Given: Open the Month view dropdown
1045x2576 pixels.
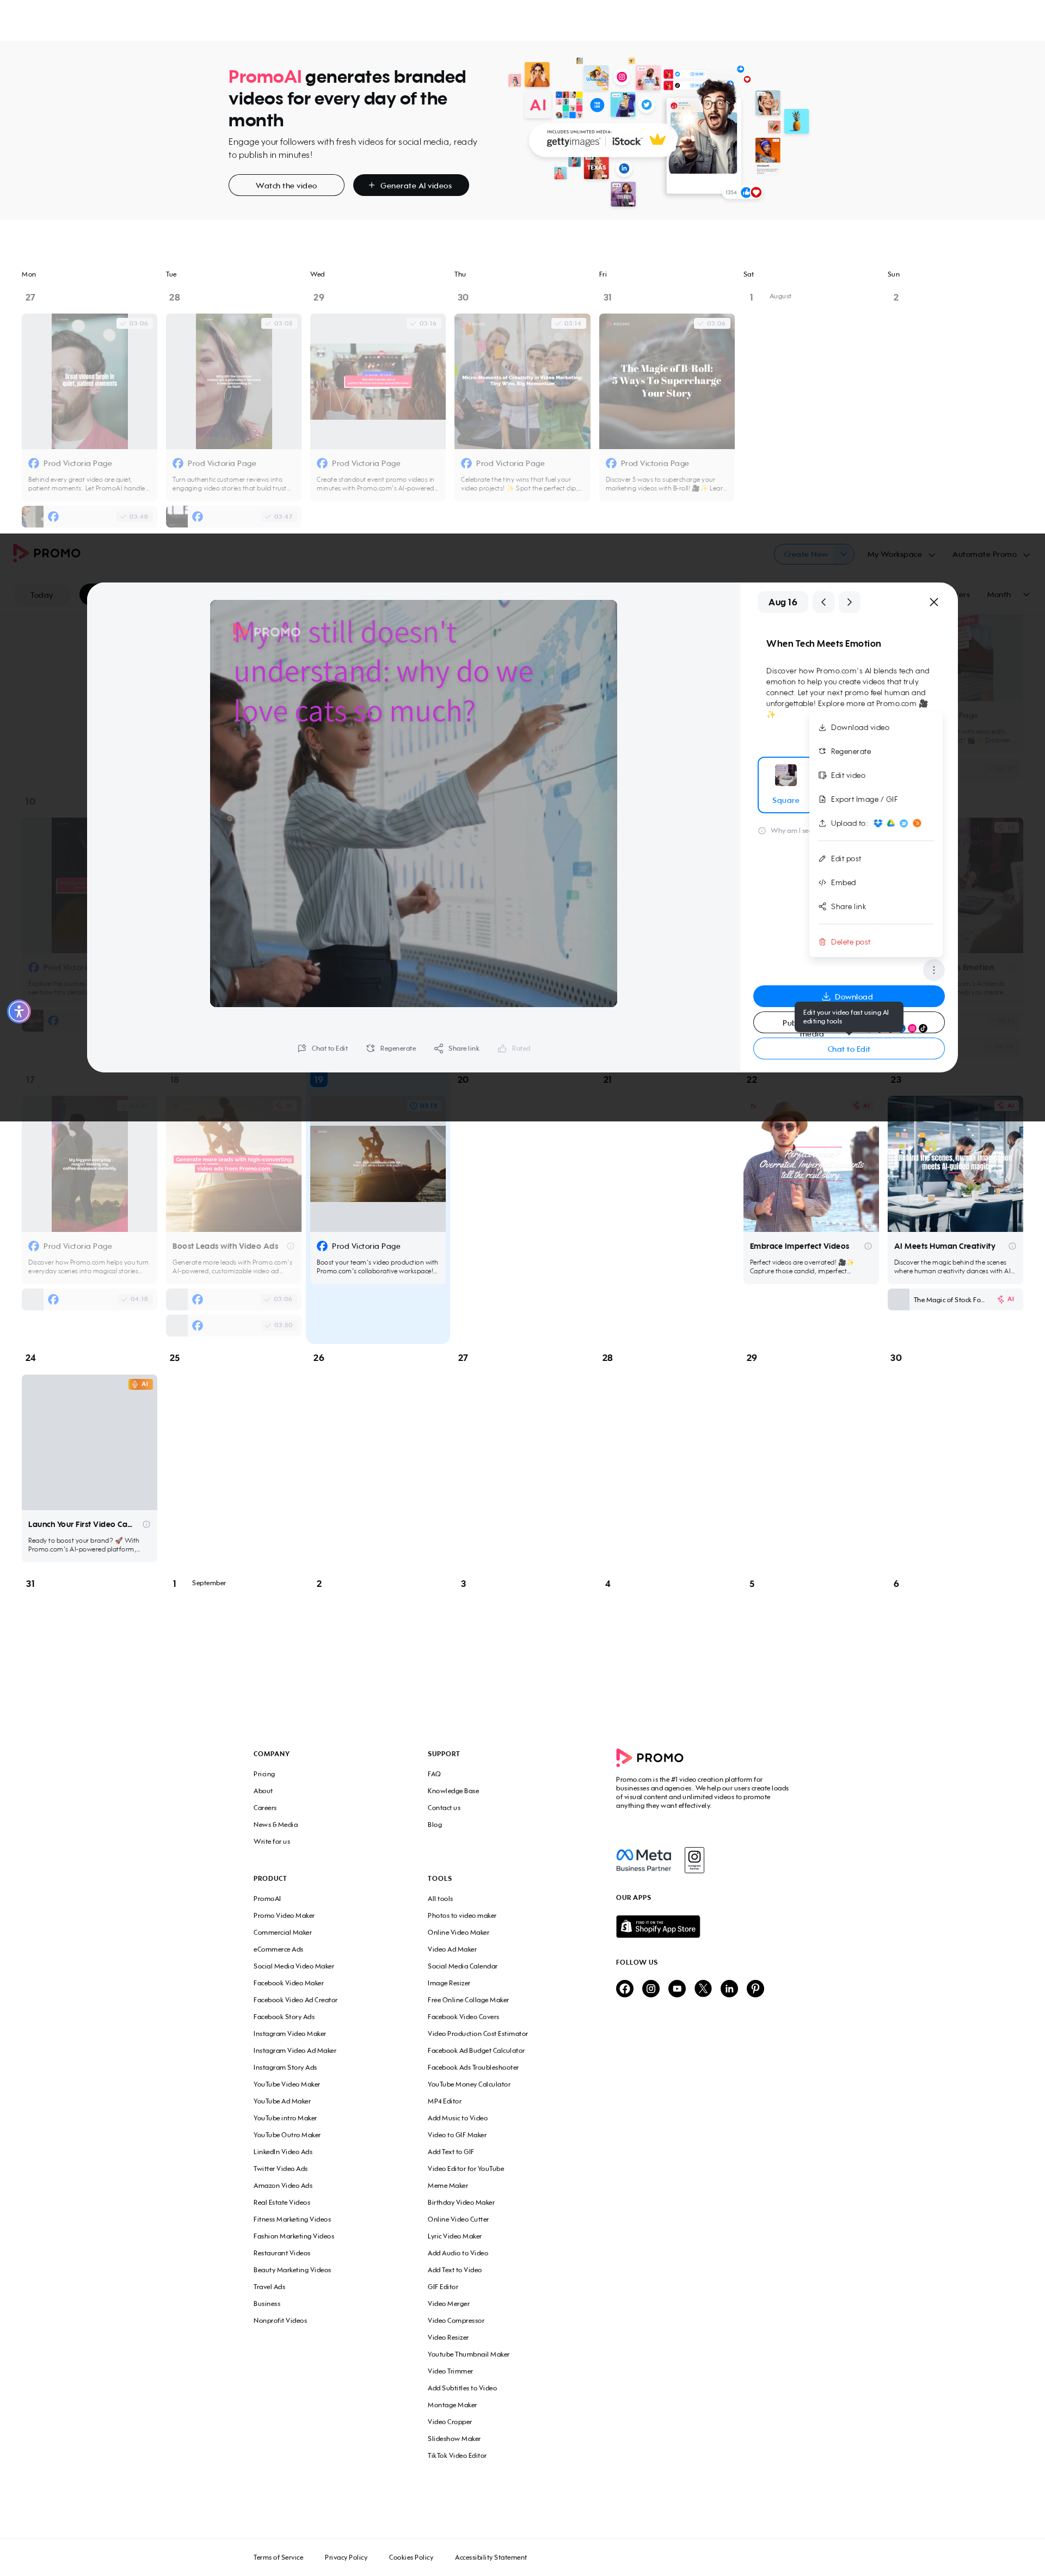Looking at the screenshot, I should 1007,595.
